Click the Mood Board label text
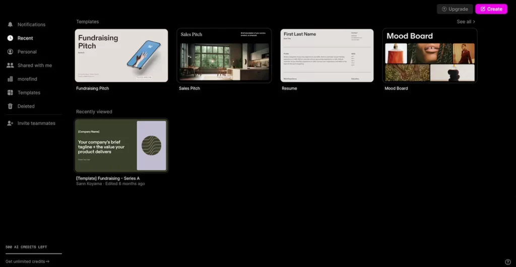Viewport: 516px width, 267px height. [396, 89]
